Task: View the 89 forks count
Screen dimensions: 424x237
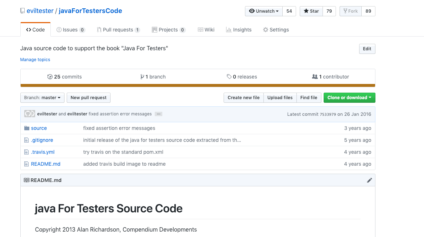Action: coord(368,11)
